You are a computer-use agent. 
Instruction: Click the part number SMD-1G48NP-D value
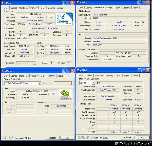[108, 96]
